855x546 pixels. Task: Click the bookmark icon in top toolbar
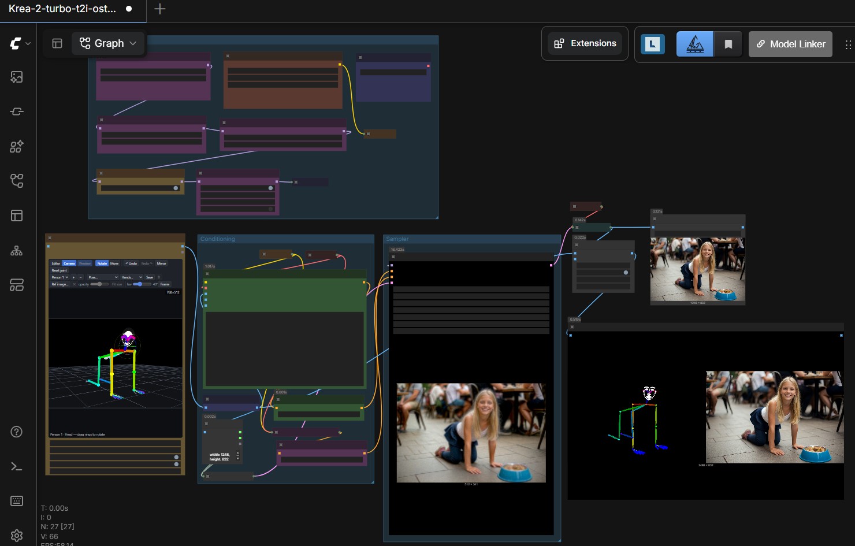pos(728,44)
